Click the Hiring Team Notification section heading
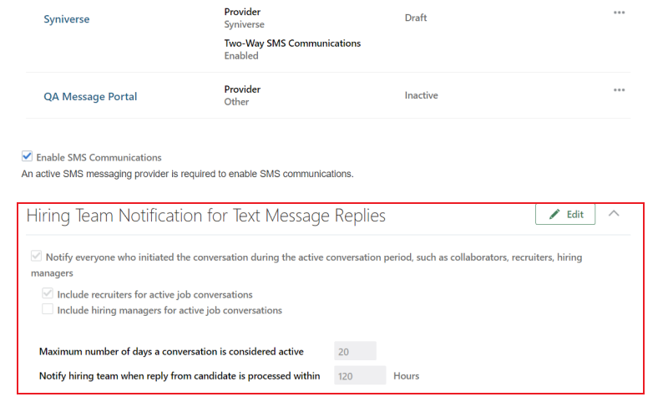This screenshot has height=402, width=668. coord(206,216)
